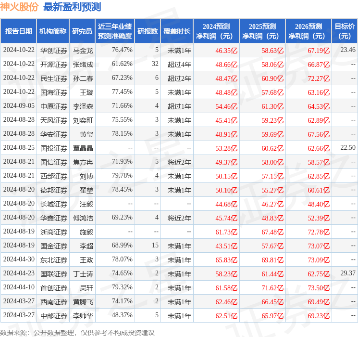Click 2025 profit 71.62亿
The height and width of the screenshot is (337, 358).
point(272,287)
